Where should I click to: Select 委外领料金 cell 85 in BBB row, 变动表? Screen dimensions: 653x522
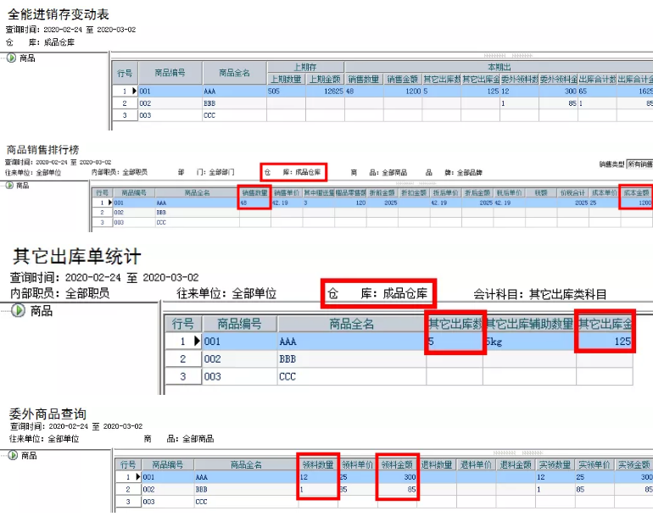(558, 103)
